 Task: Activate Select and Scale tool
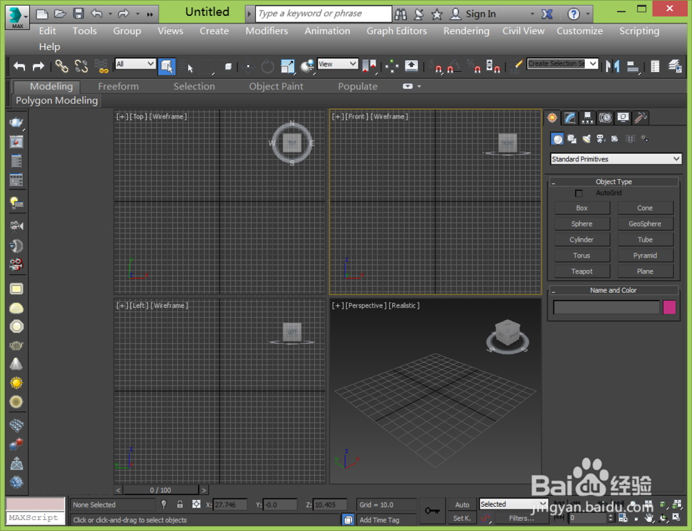(x=287, y=66)
